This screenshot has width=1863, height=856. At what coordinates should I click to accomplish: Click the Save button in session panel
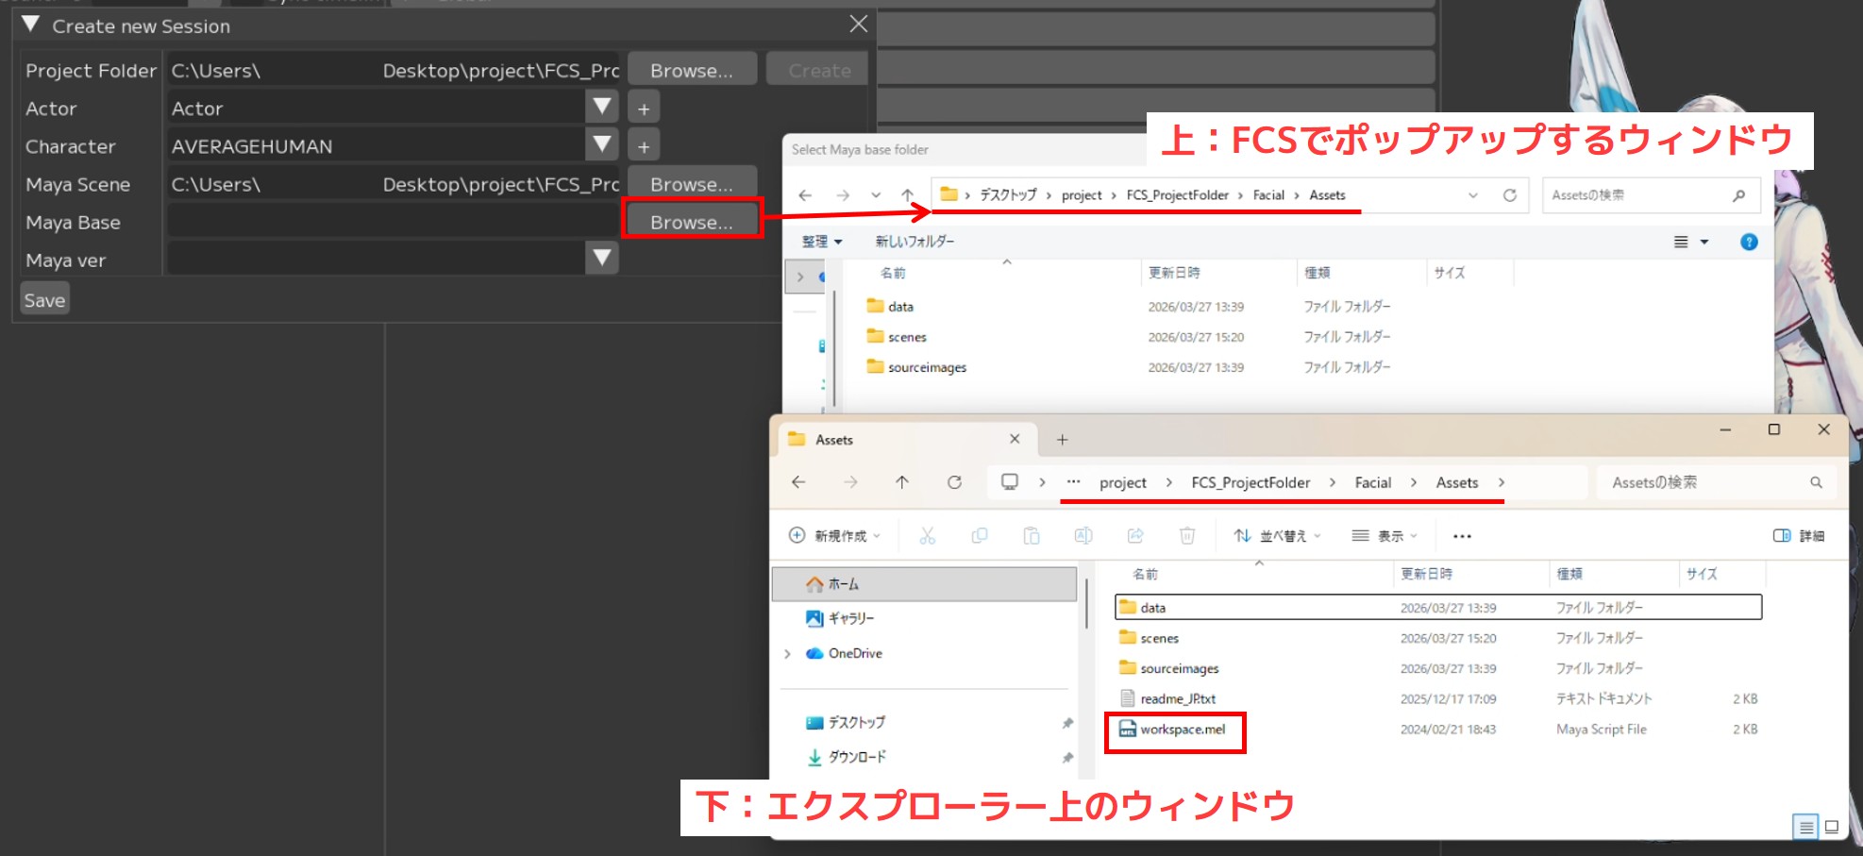[44, 300]
